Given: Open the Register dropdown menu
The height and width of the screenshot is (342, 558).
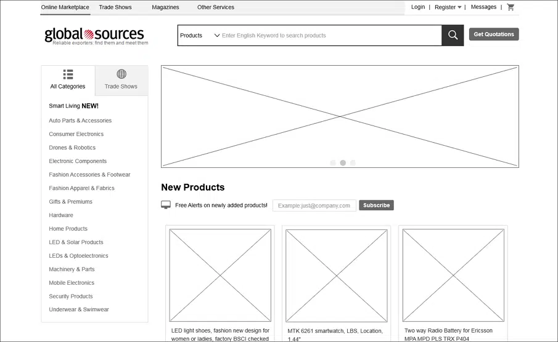Looking at the screenshot, I should click(x=448, y=7).
